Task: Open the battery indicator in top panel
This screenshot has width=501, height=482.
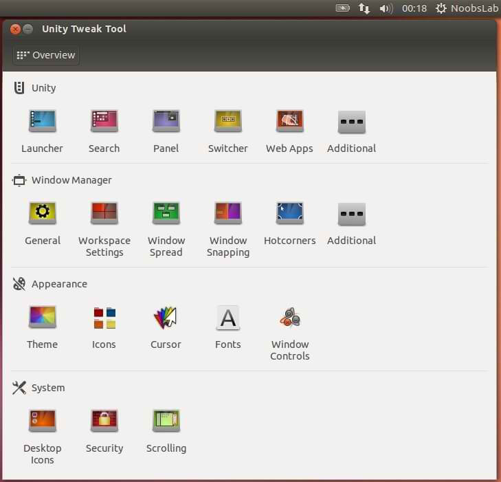Action: pos(342,8)
